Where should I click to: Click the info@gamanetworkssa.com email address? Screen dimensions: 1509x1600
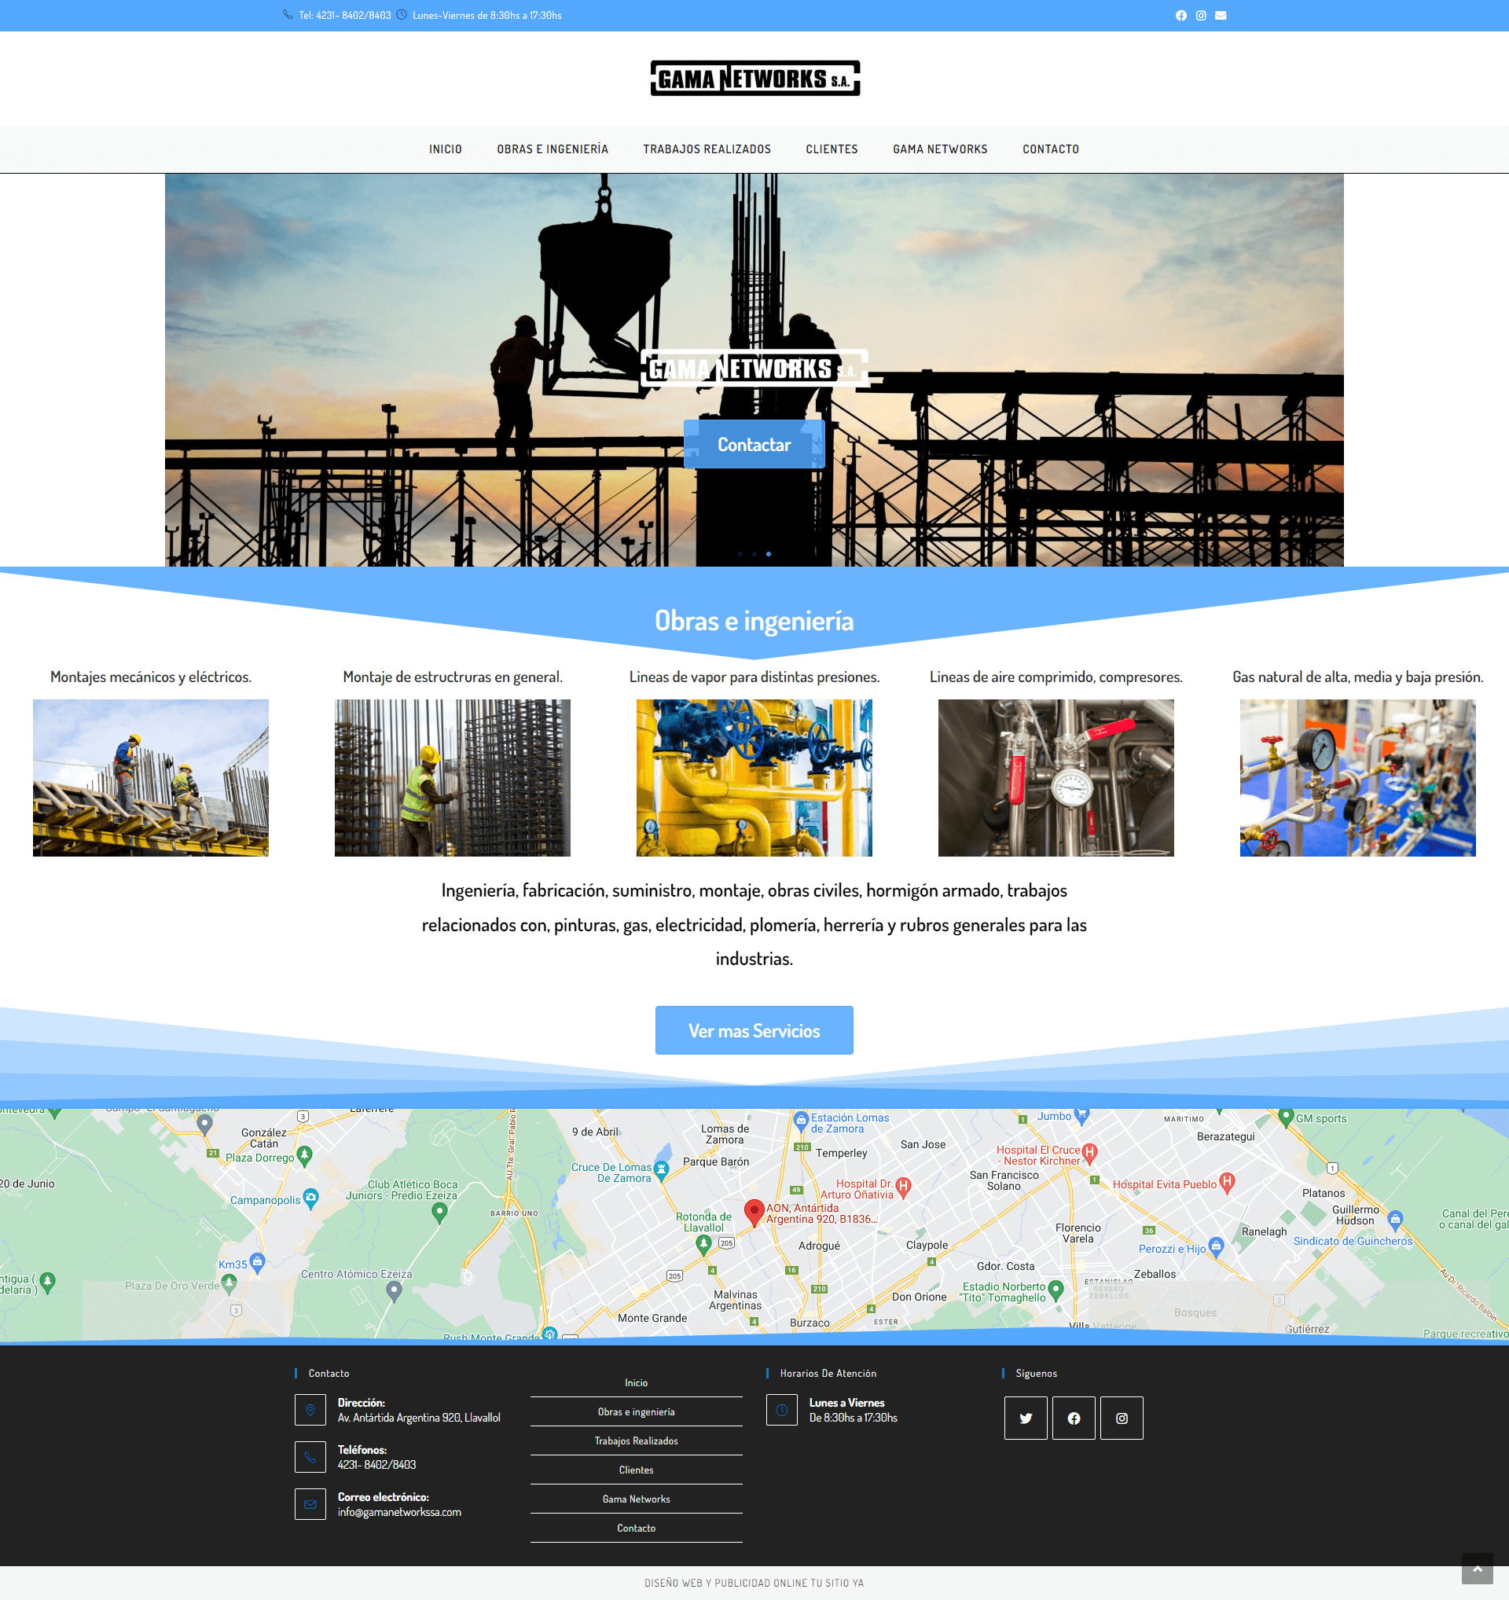coord(399,1511)
